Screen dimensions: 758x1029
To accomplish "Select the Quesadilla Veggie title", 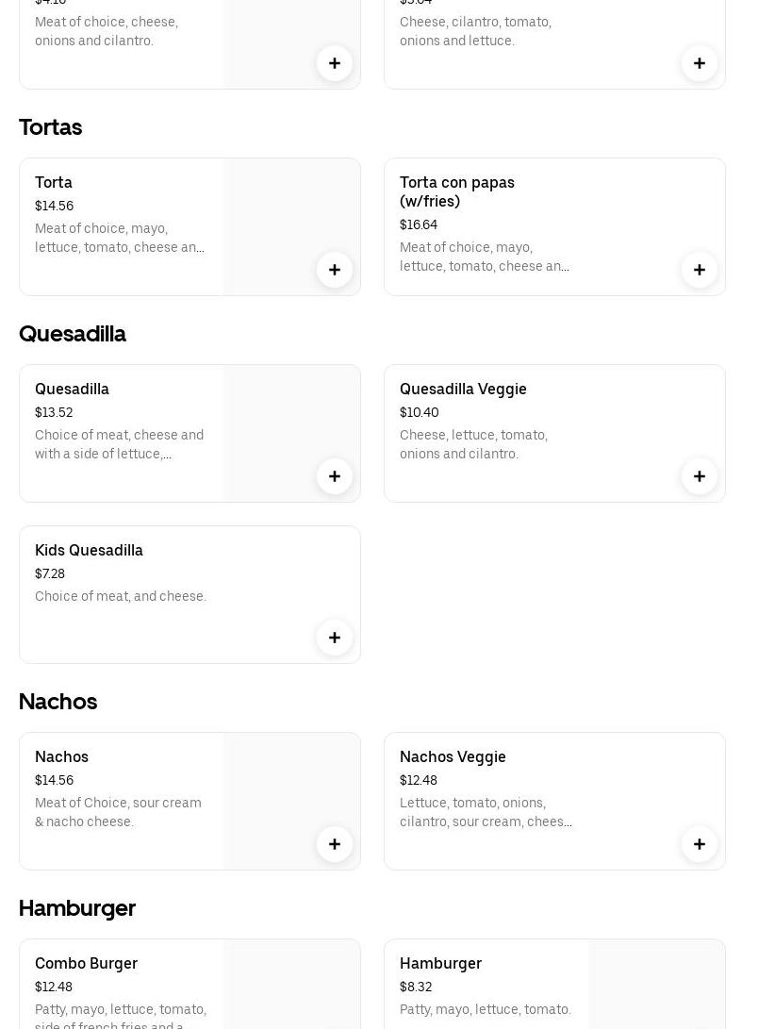I will click(x=463, y=389).
